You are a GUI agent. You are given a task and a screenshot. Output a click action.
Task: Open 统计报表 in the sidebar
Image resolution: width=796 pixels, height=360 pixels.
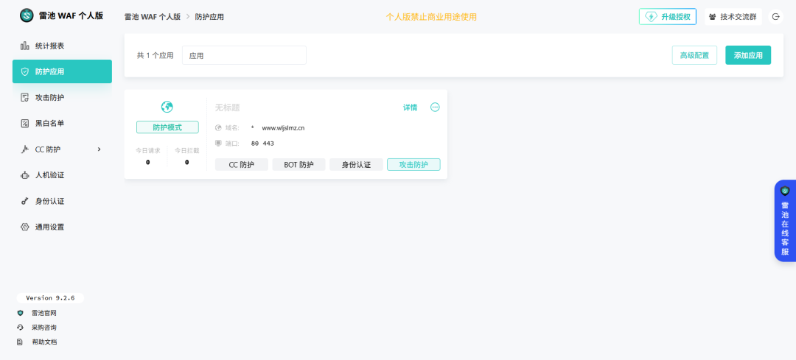[x=62, y=46]
